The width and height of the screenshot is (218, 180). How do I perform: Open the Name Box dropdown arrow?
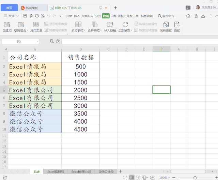click(x=37, y=41)
